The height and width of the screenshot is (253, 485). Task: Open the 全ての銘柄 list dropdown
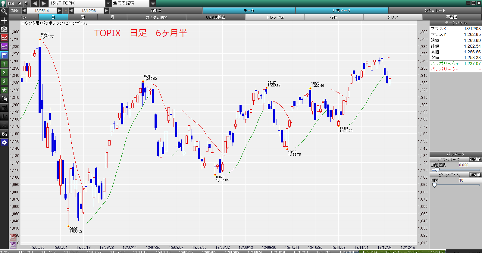coord(153,3)
